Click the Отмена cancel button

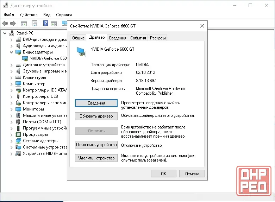click(x=192, y=173)
